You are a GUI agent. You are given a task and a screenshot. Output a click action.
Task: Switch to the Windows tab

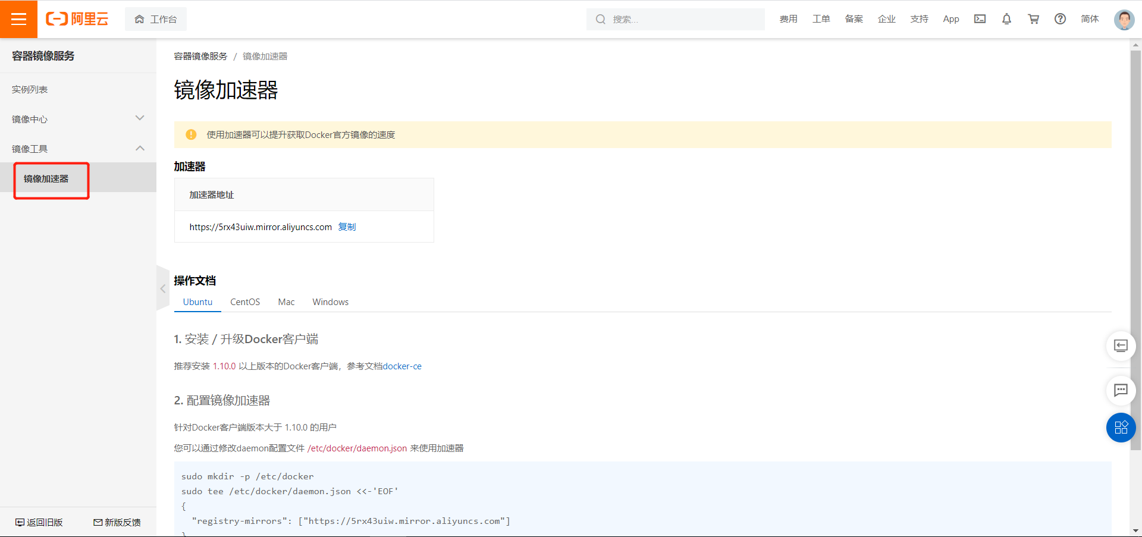(x=330, y=302)
